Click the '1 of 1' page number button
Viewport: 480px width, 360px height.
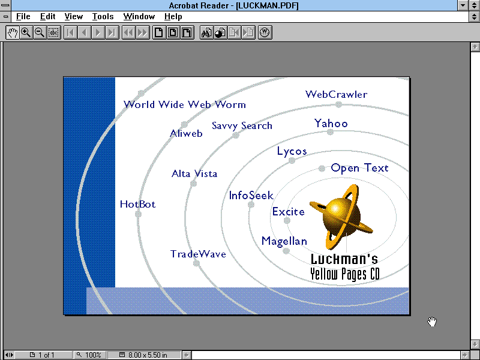[43, 355]
